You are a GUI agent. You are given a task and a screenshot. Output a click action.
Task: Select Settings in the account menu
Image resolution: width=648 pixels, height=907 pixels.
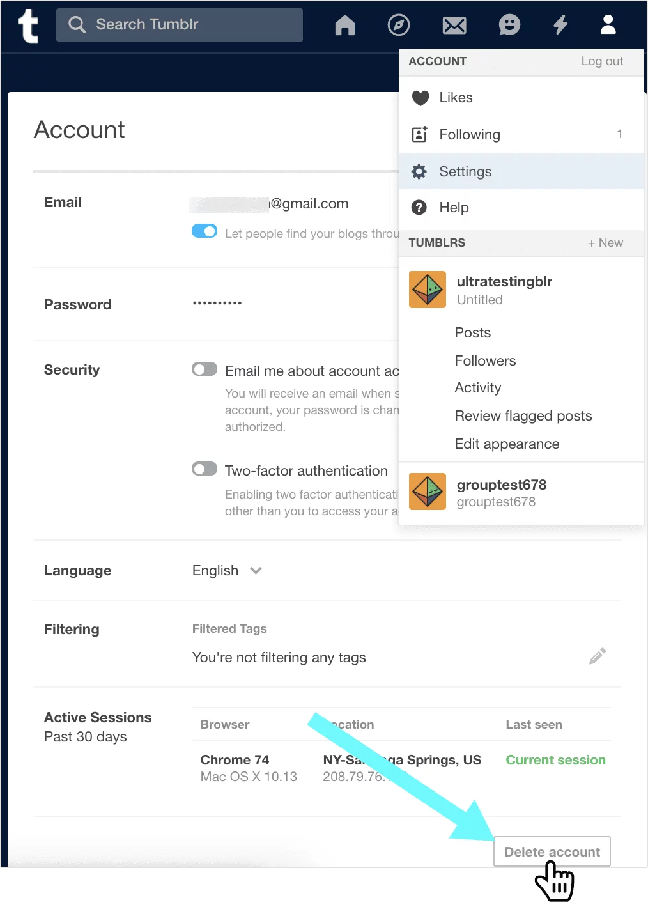(465, 171)
